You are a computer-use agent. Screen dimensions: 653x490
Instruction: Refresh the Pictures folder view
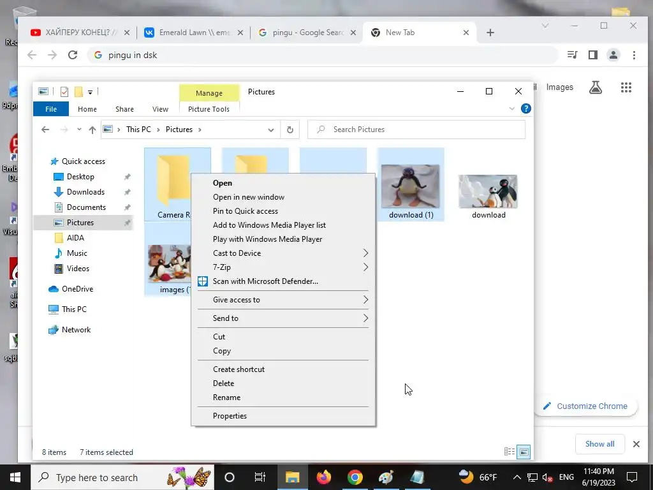point(290,130)
